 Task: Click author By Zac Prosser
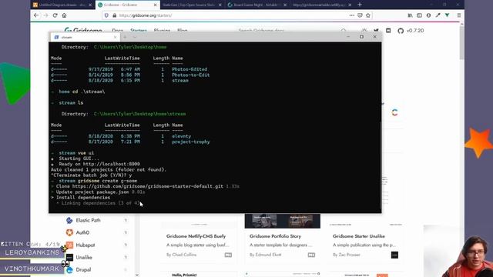click(347, 255)
